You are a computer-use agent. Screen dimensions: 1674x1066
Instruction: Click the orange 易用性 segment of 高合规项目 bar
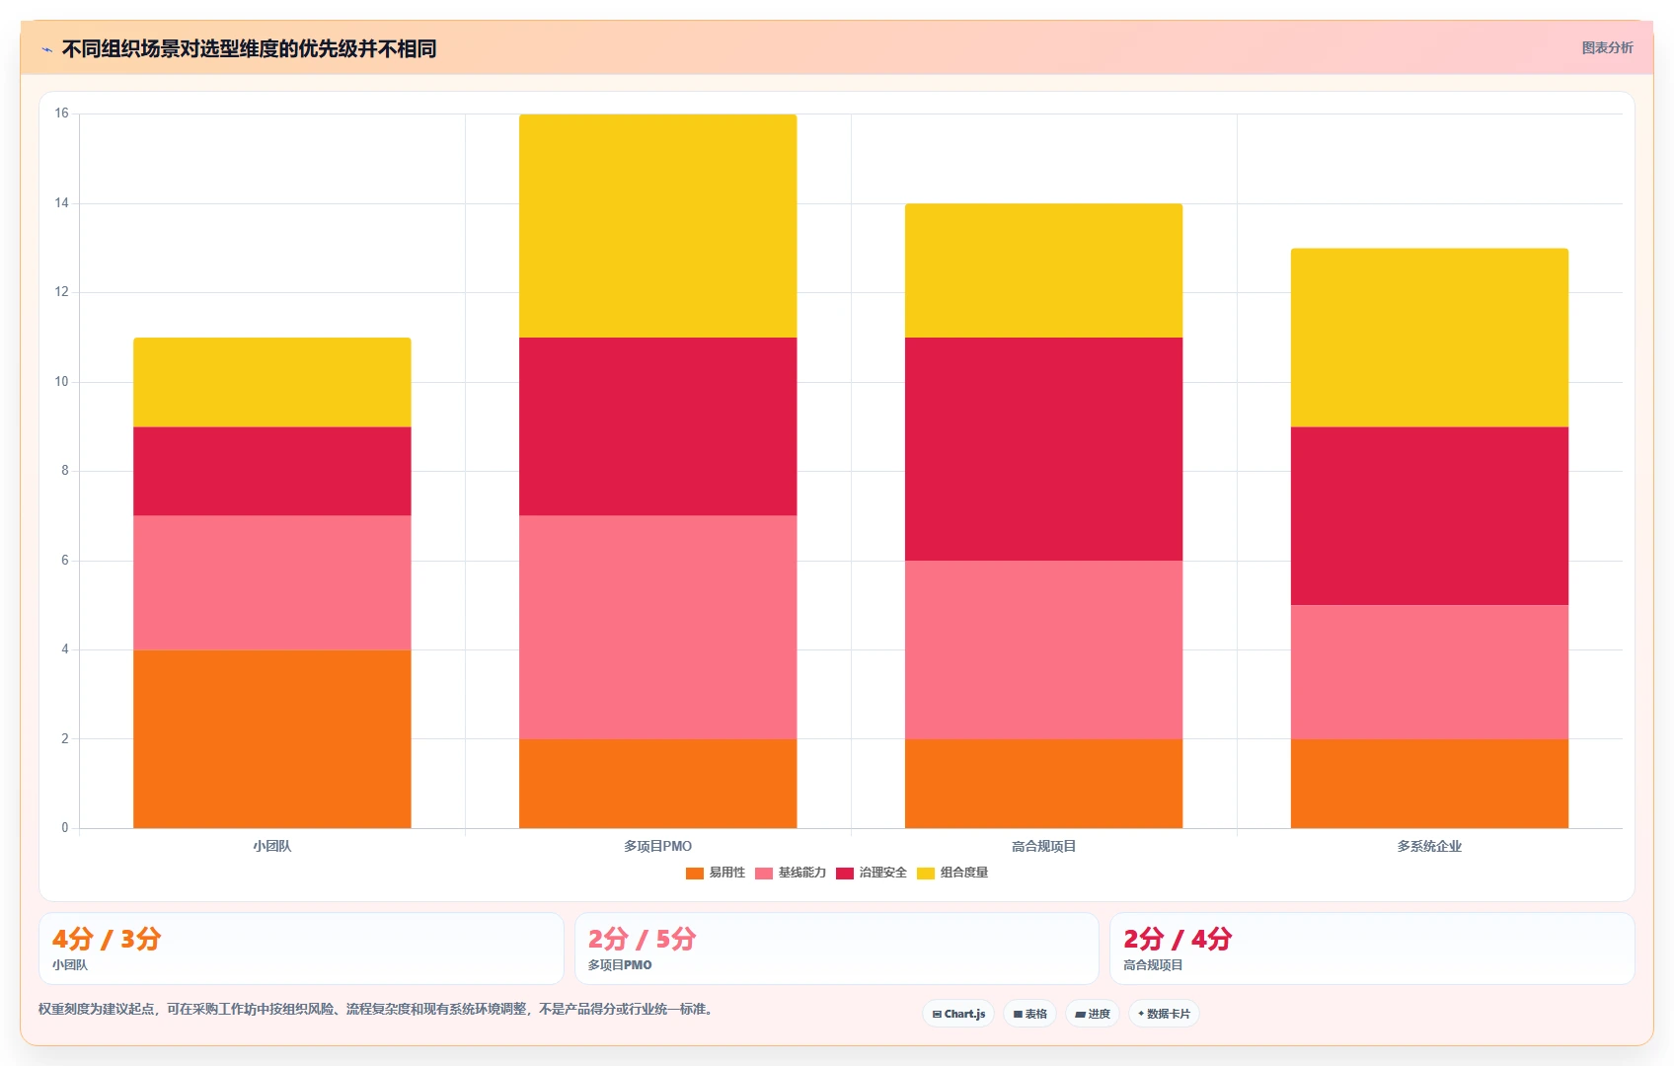(x=1044, y=784)
